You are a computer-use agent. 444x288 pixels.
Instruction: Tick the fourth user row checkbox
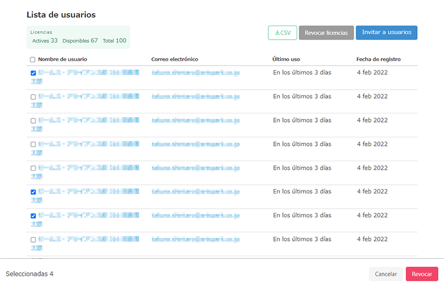(x=33, y=145)
